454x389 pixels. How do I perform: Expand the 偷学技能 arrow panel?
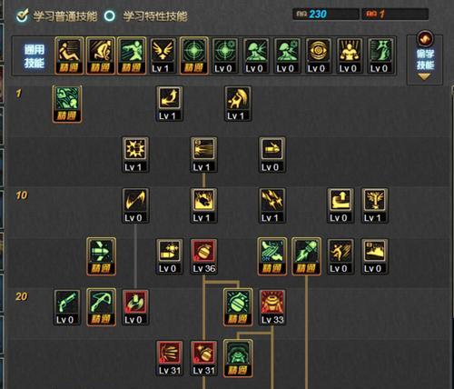(x=424, y=77)
